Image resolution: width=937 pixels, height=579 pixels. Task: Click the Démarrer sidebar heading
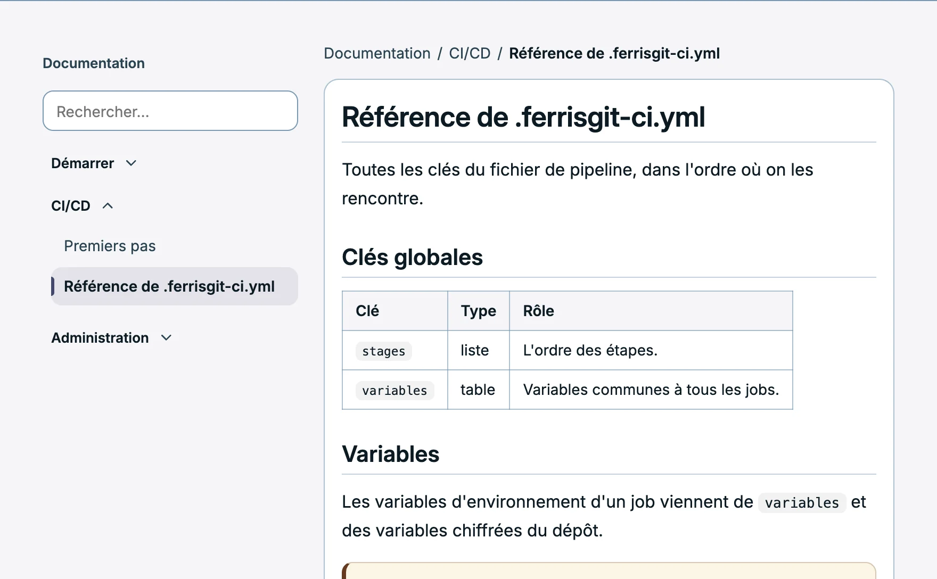click(83, 163)
